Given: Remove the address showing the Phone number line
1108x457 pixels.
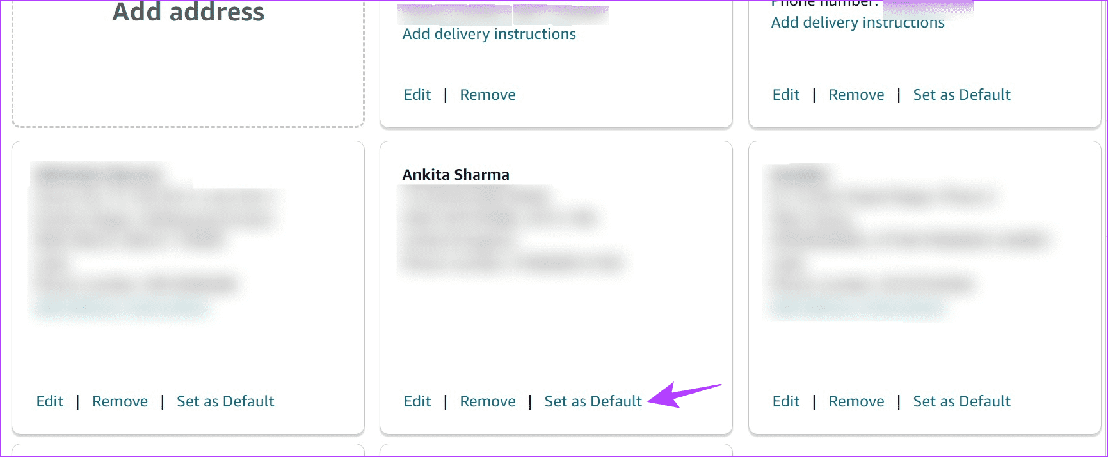Looking at the screenshot, I should click(856, 95).
